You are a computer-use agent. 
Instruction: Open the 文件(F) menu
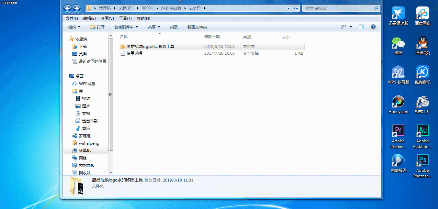72,18
